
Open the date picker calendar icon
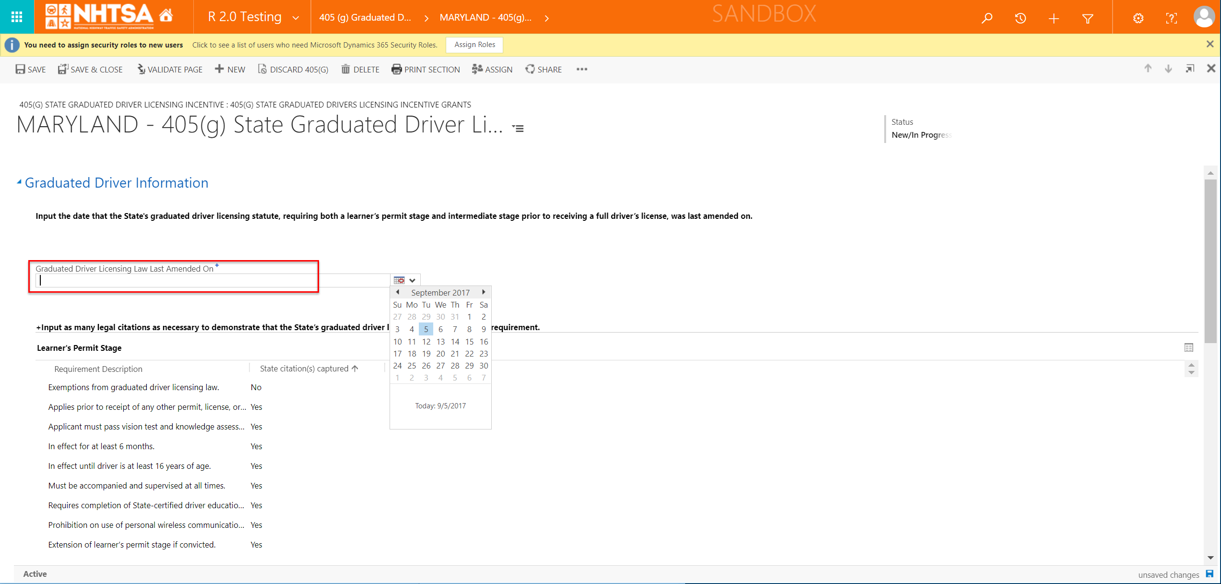[399, 280]
